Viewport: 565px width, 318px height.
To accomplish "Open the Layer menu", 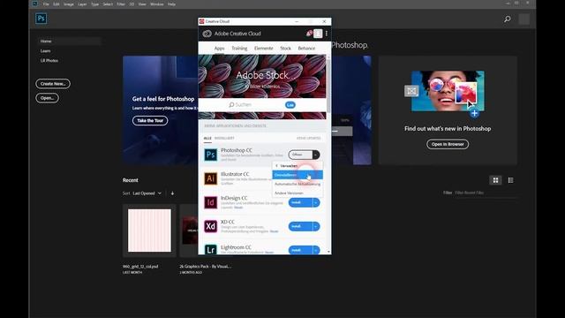I will (82, 4).
